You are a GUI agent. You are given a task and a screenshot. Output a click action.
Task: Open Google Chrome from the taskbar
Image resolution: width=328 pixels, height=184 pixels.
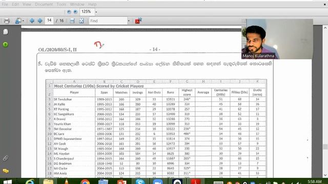85,182
